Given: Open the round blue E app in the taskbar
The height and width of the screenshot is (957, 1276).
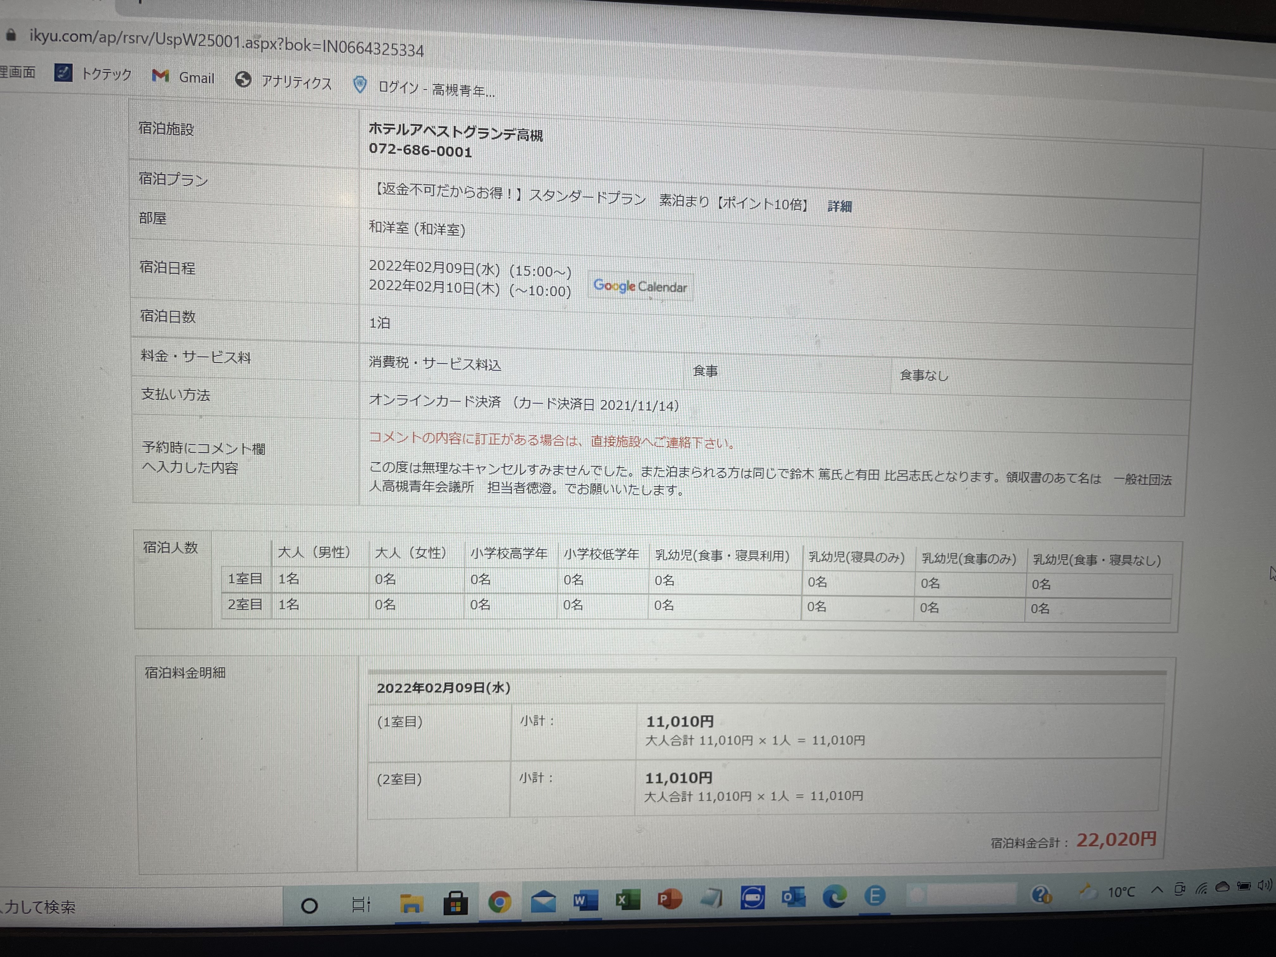Looking at the screenshot, I should 875,896.
